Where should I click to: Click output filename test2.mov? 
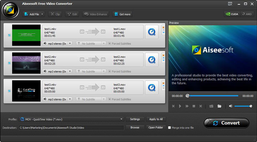point(120,57)
